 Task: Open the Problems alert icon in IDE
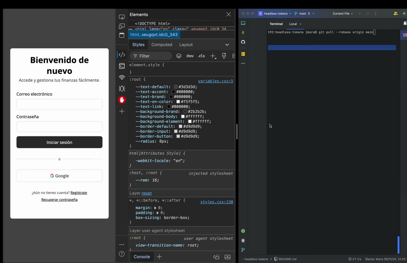pyautogui.click(x=243, y=240)
